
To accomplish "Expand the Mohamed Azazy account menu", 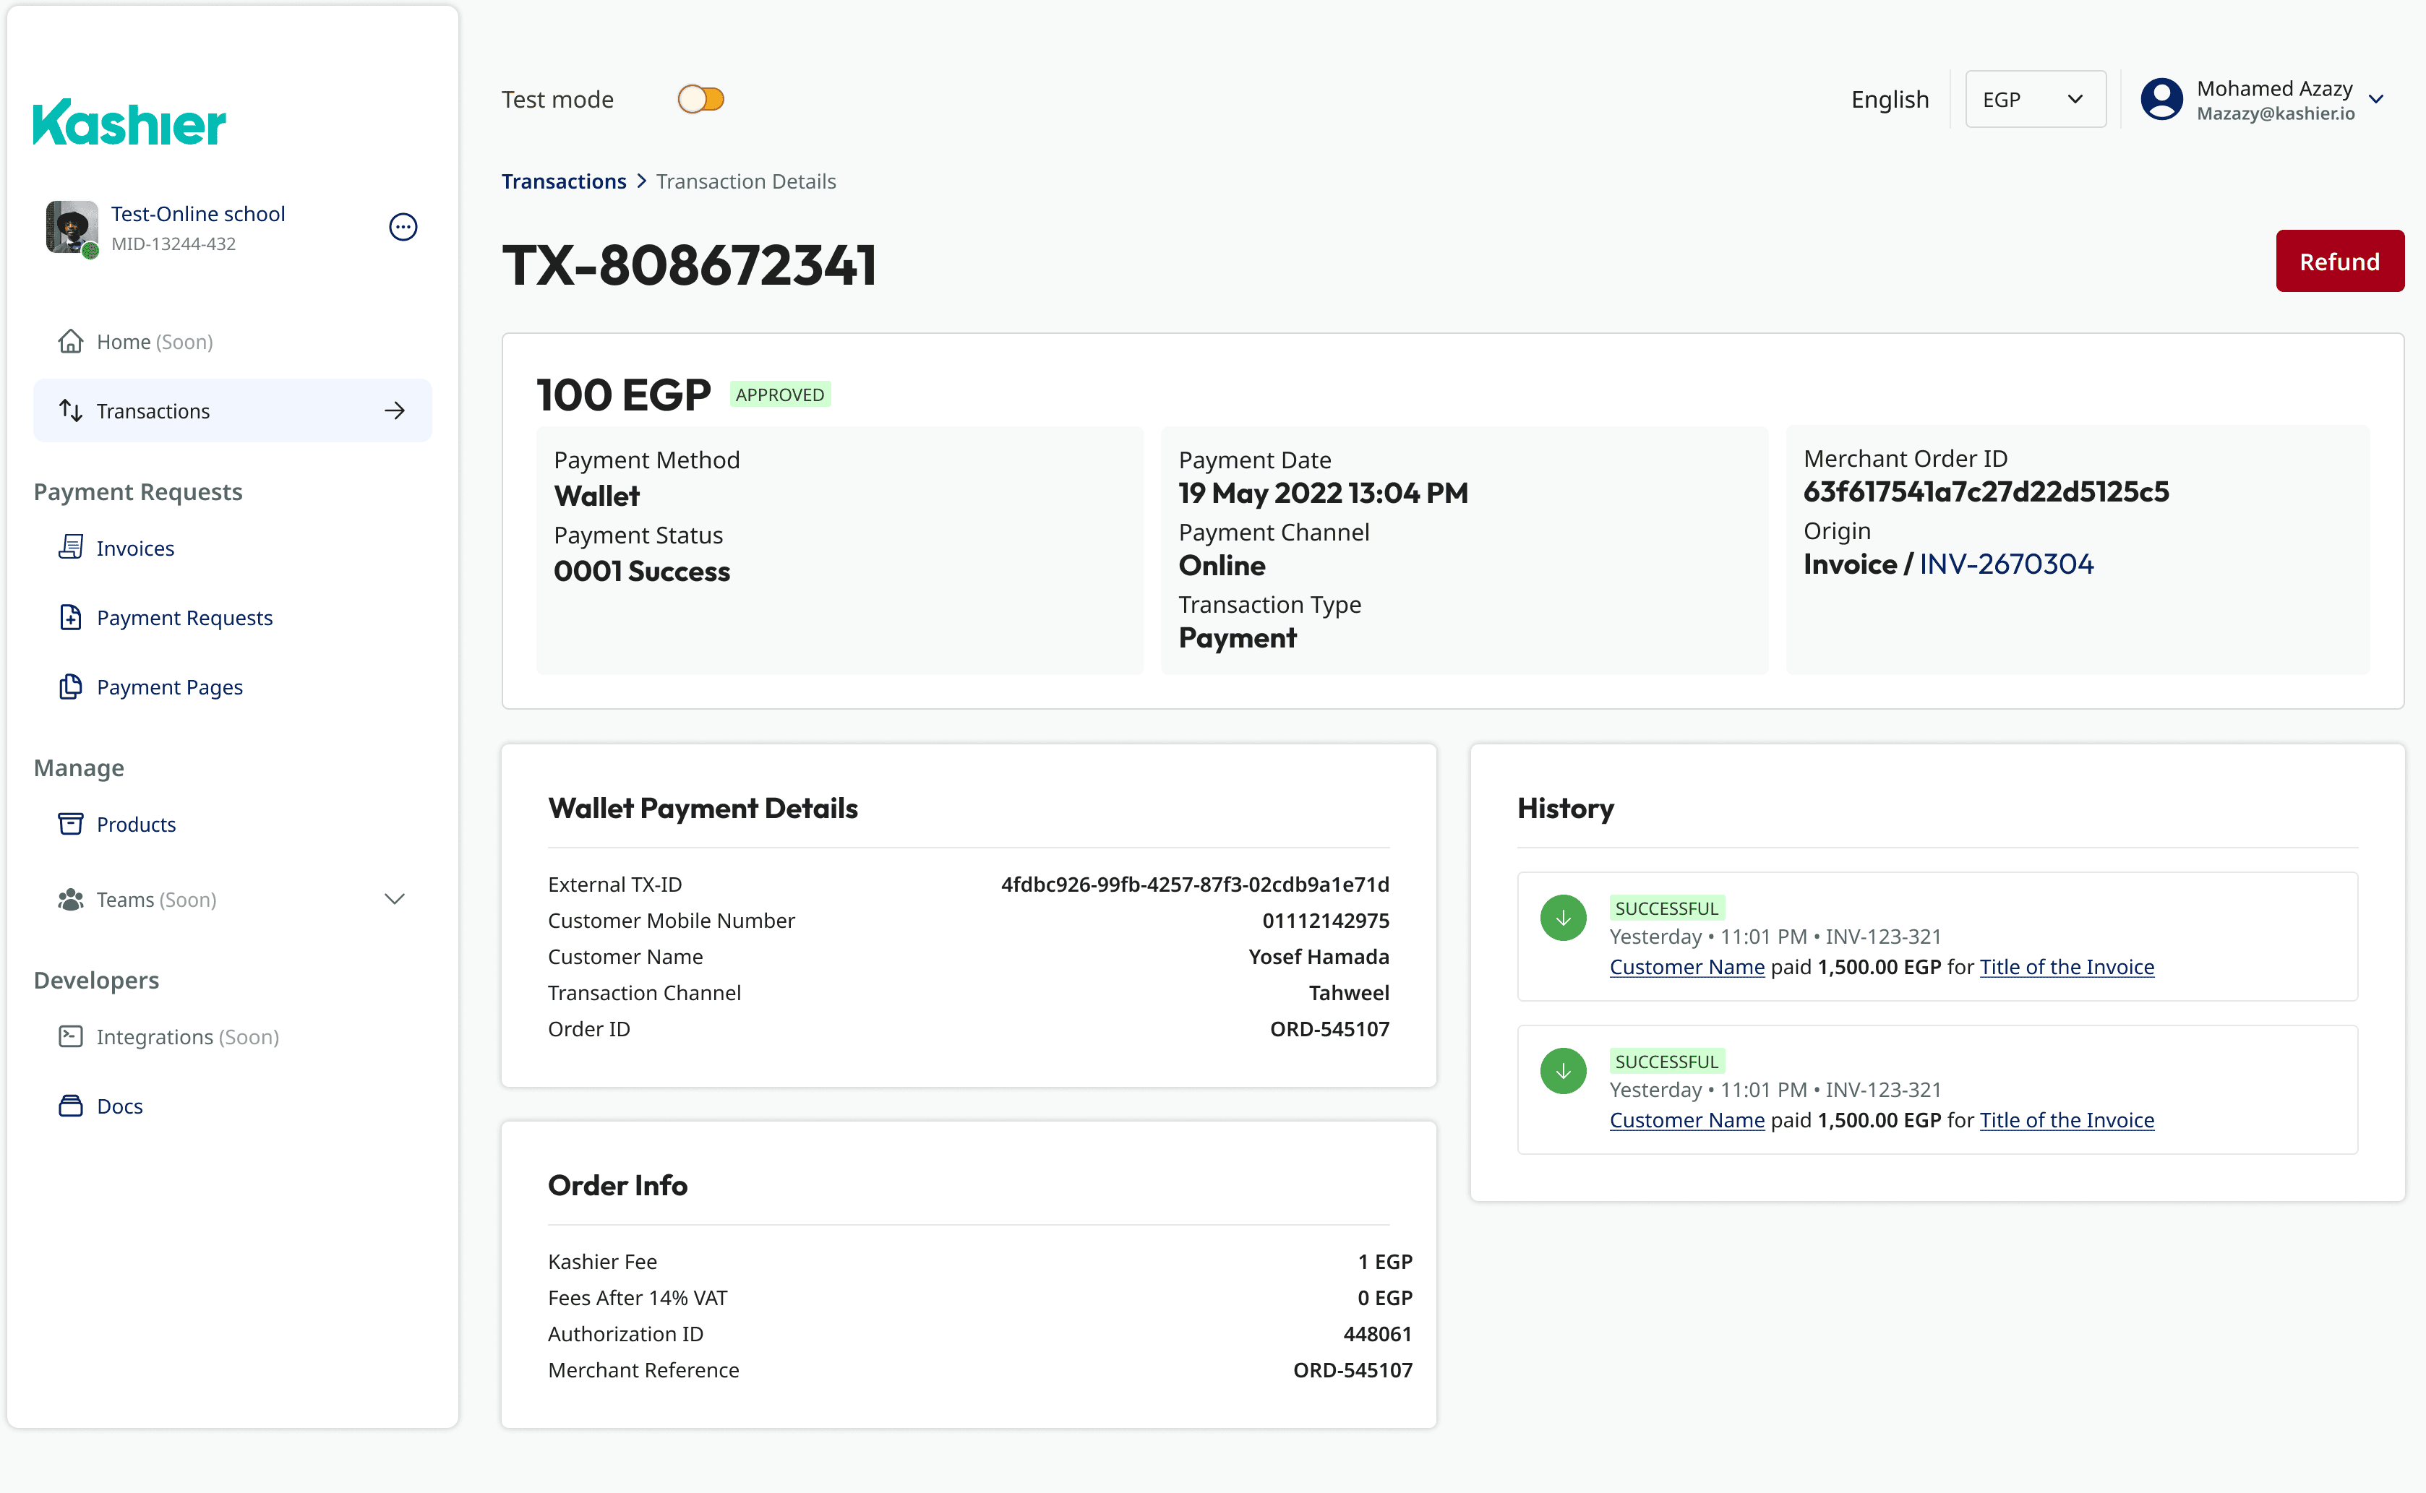I will pyautogui.click(x=2375, y=100).
